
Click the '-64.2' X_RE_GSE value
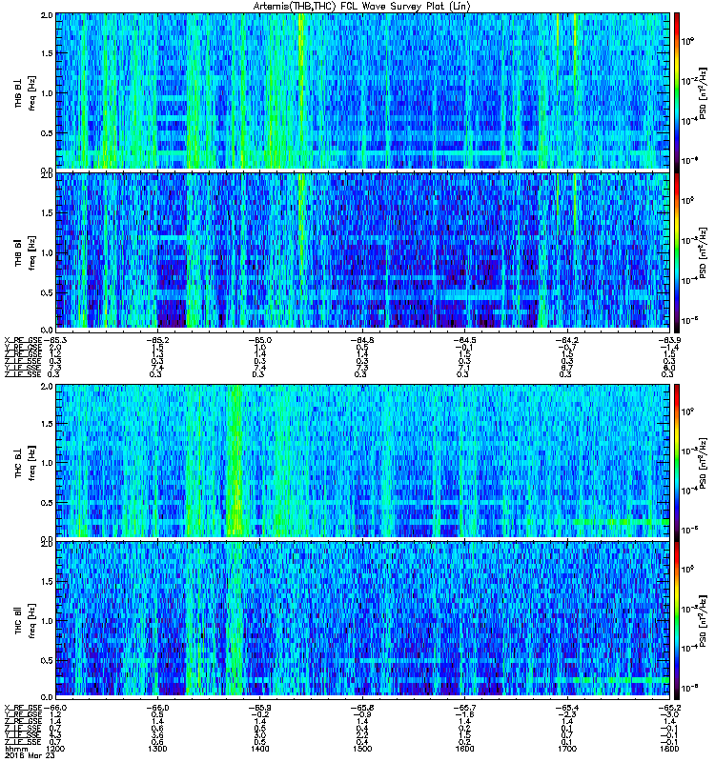coord(566,340)
